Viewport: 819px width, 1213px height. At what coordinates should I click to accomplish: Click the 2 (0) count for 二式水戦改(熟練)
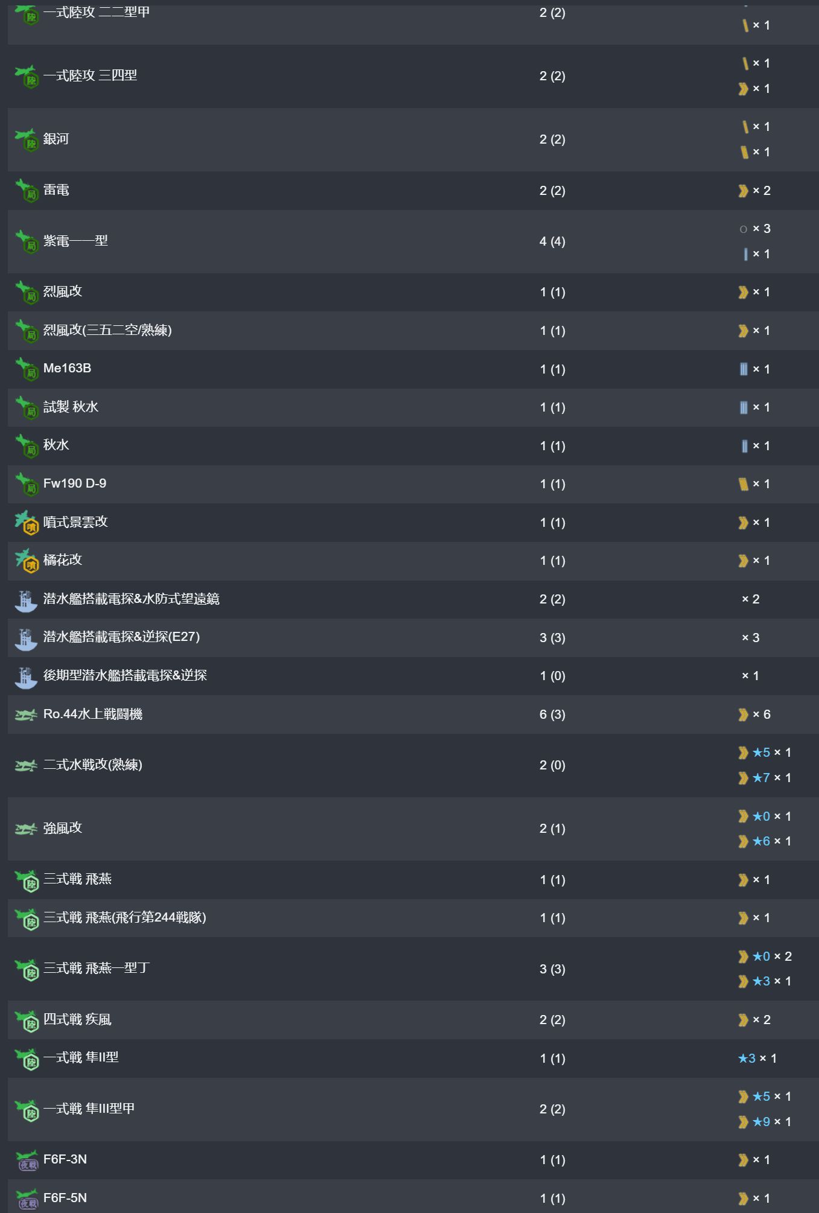pyautogui.click(x=552, y=766)
